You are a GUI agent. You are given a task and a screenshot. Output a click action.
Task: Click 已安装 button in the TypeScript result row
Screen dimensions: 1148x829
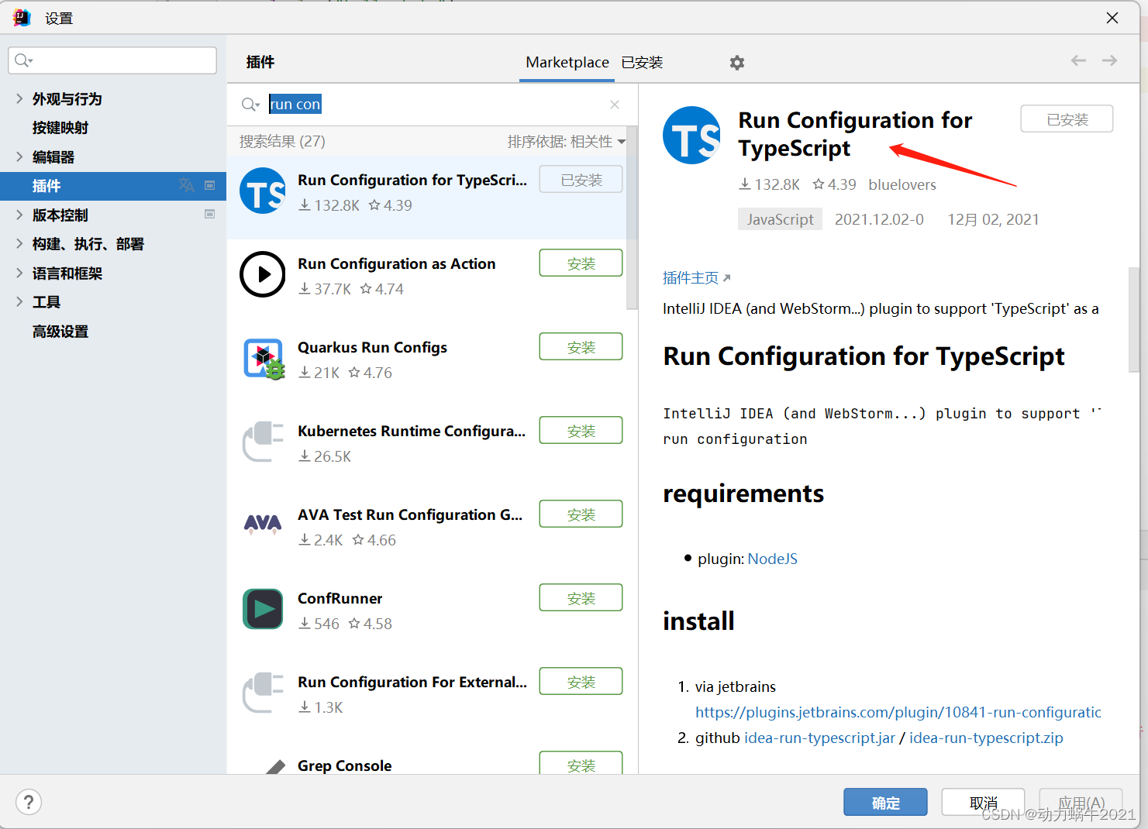pos(581,180)
